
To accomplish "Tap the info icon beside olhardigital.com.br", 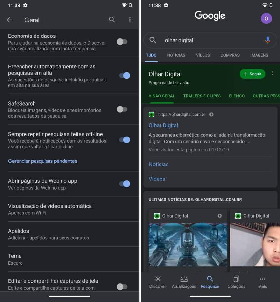I will 211,114.
